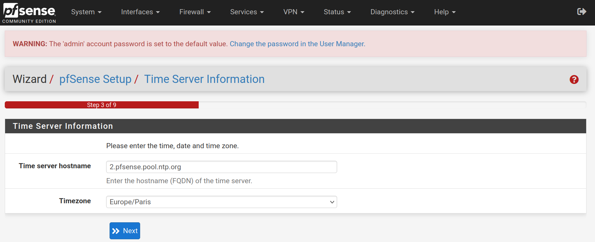
Task: Open the System menu
Action: coord(86,12)
